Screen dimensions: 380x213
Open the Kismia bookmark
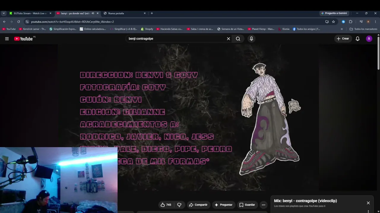point(284,29)
